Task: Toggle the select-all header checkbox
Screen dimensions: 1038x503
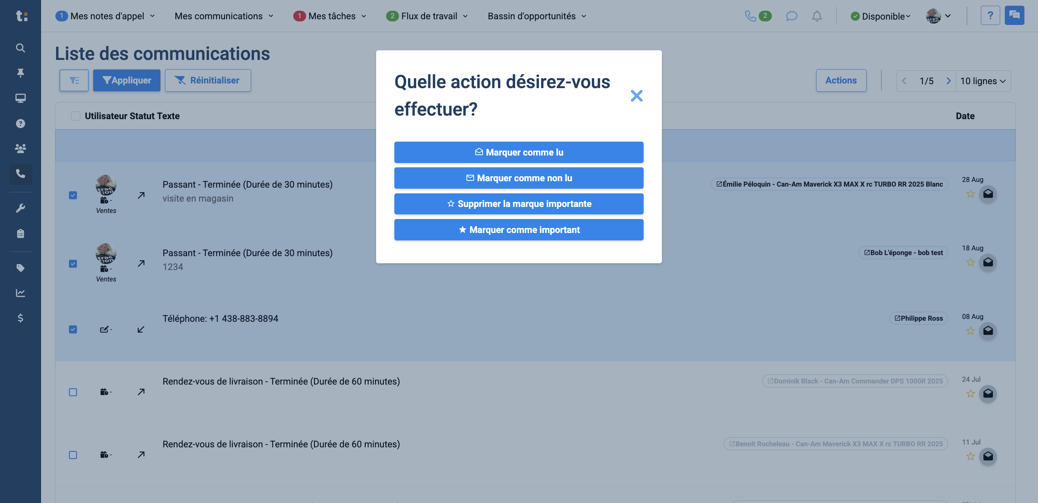Action: point(75,116)
